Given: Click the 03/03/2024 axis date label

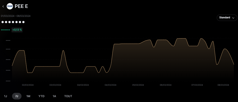Looking at the screenshot, I should (x=55, y=85).
